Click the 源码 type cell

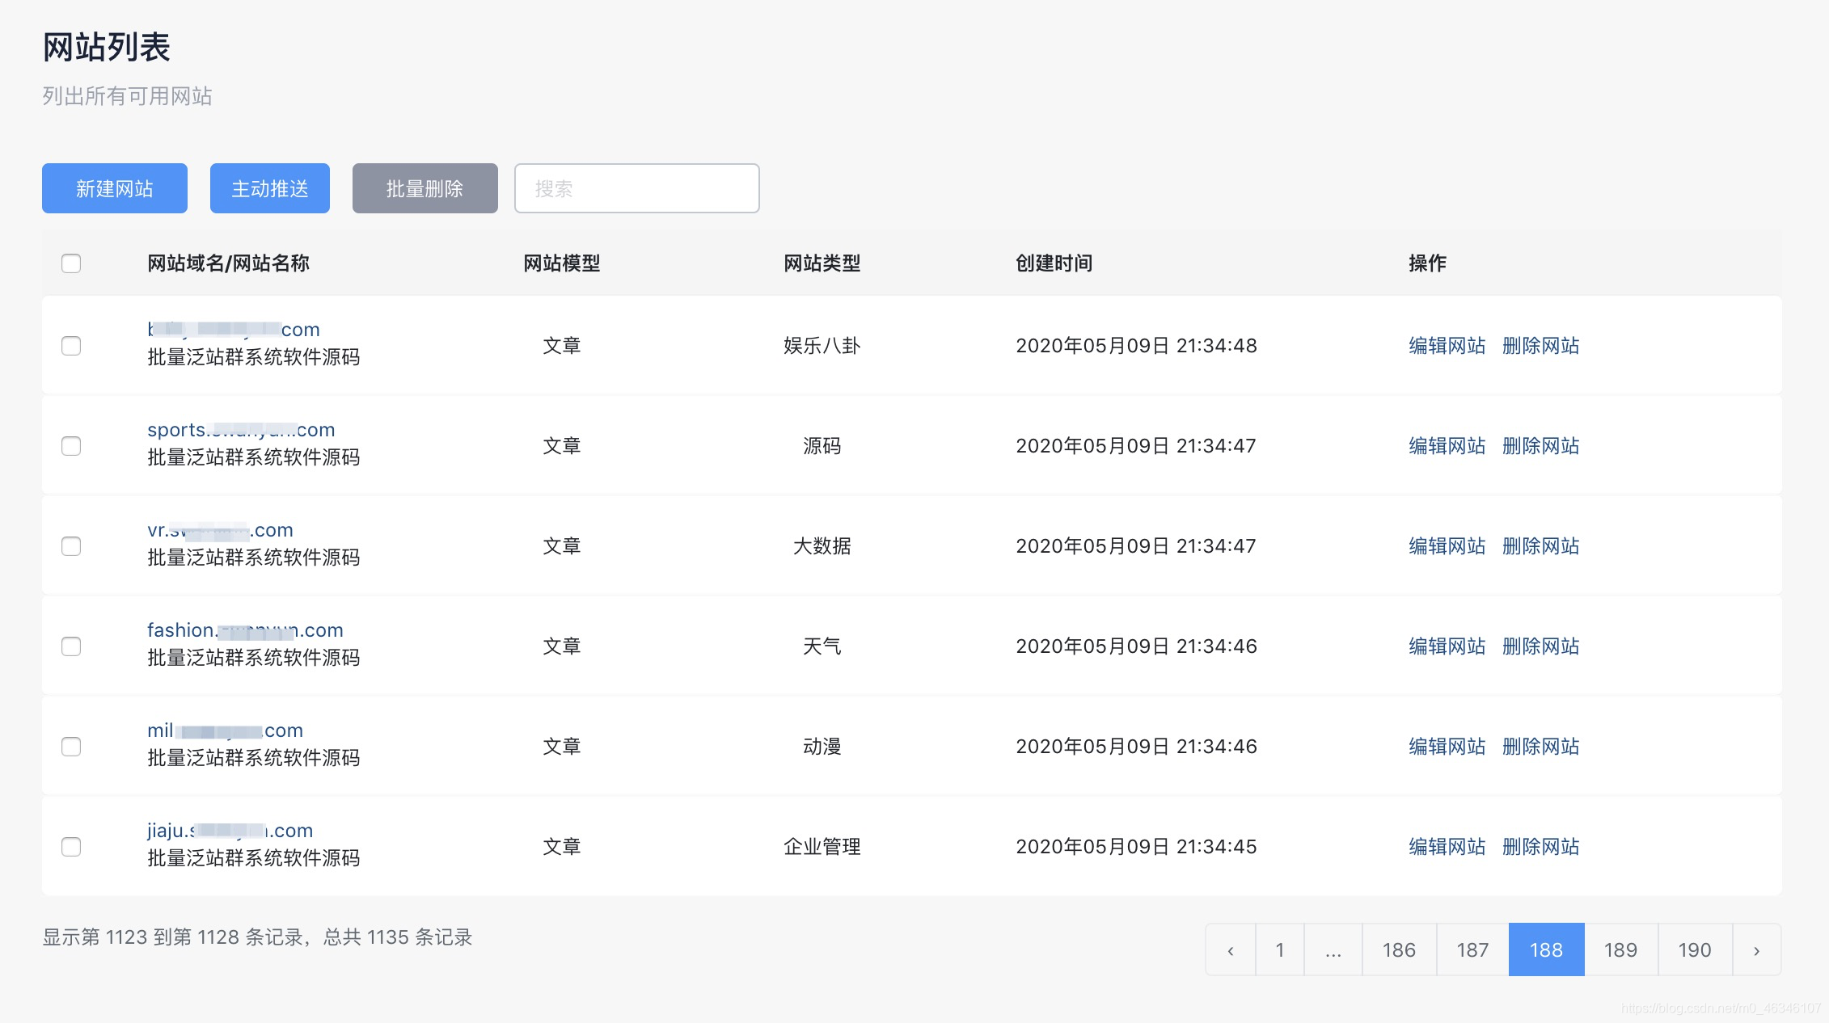[x=822, y=446]
